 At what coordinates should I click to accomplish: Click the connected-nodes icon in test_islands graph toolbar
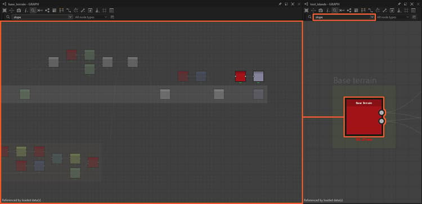(349, 11)
